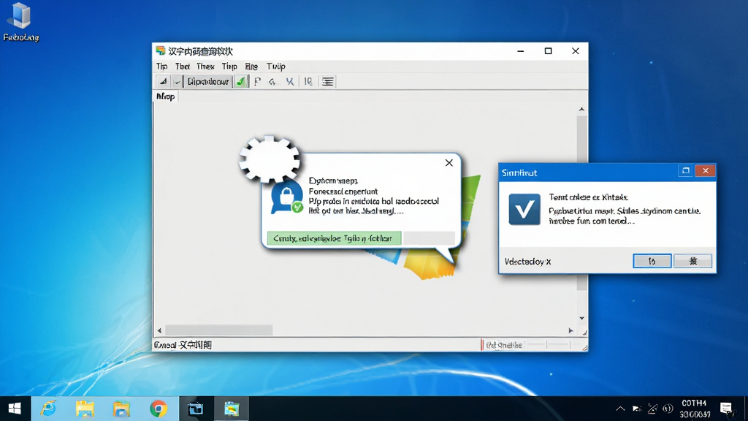
Task: Click the taskbar clock
Action: coord(695,409)
